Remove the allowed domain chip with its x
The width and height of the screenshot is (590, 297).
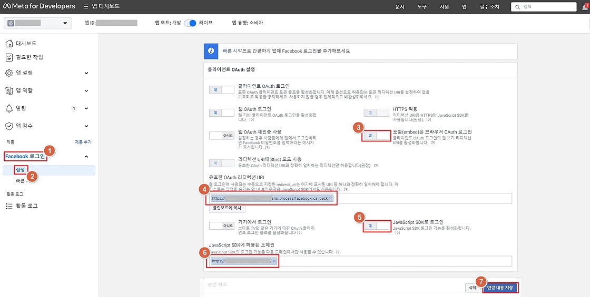point(274,261)
